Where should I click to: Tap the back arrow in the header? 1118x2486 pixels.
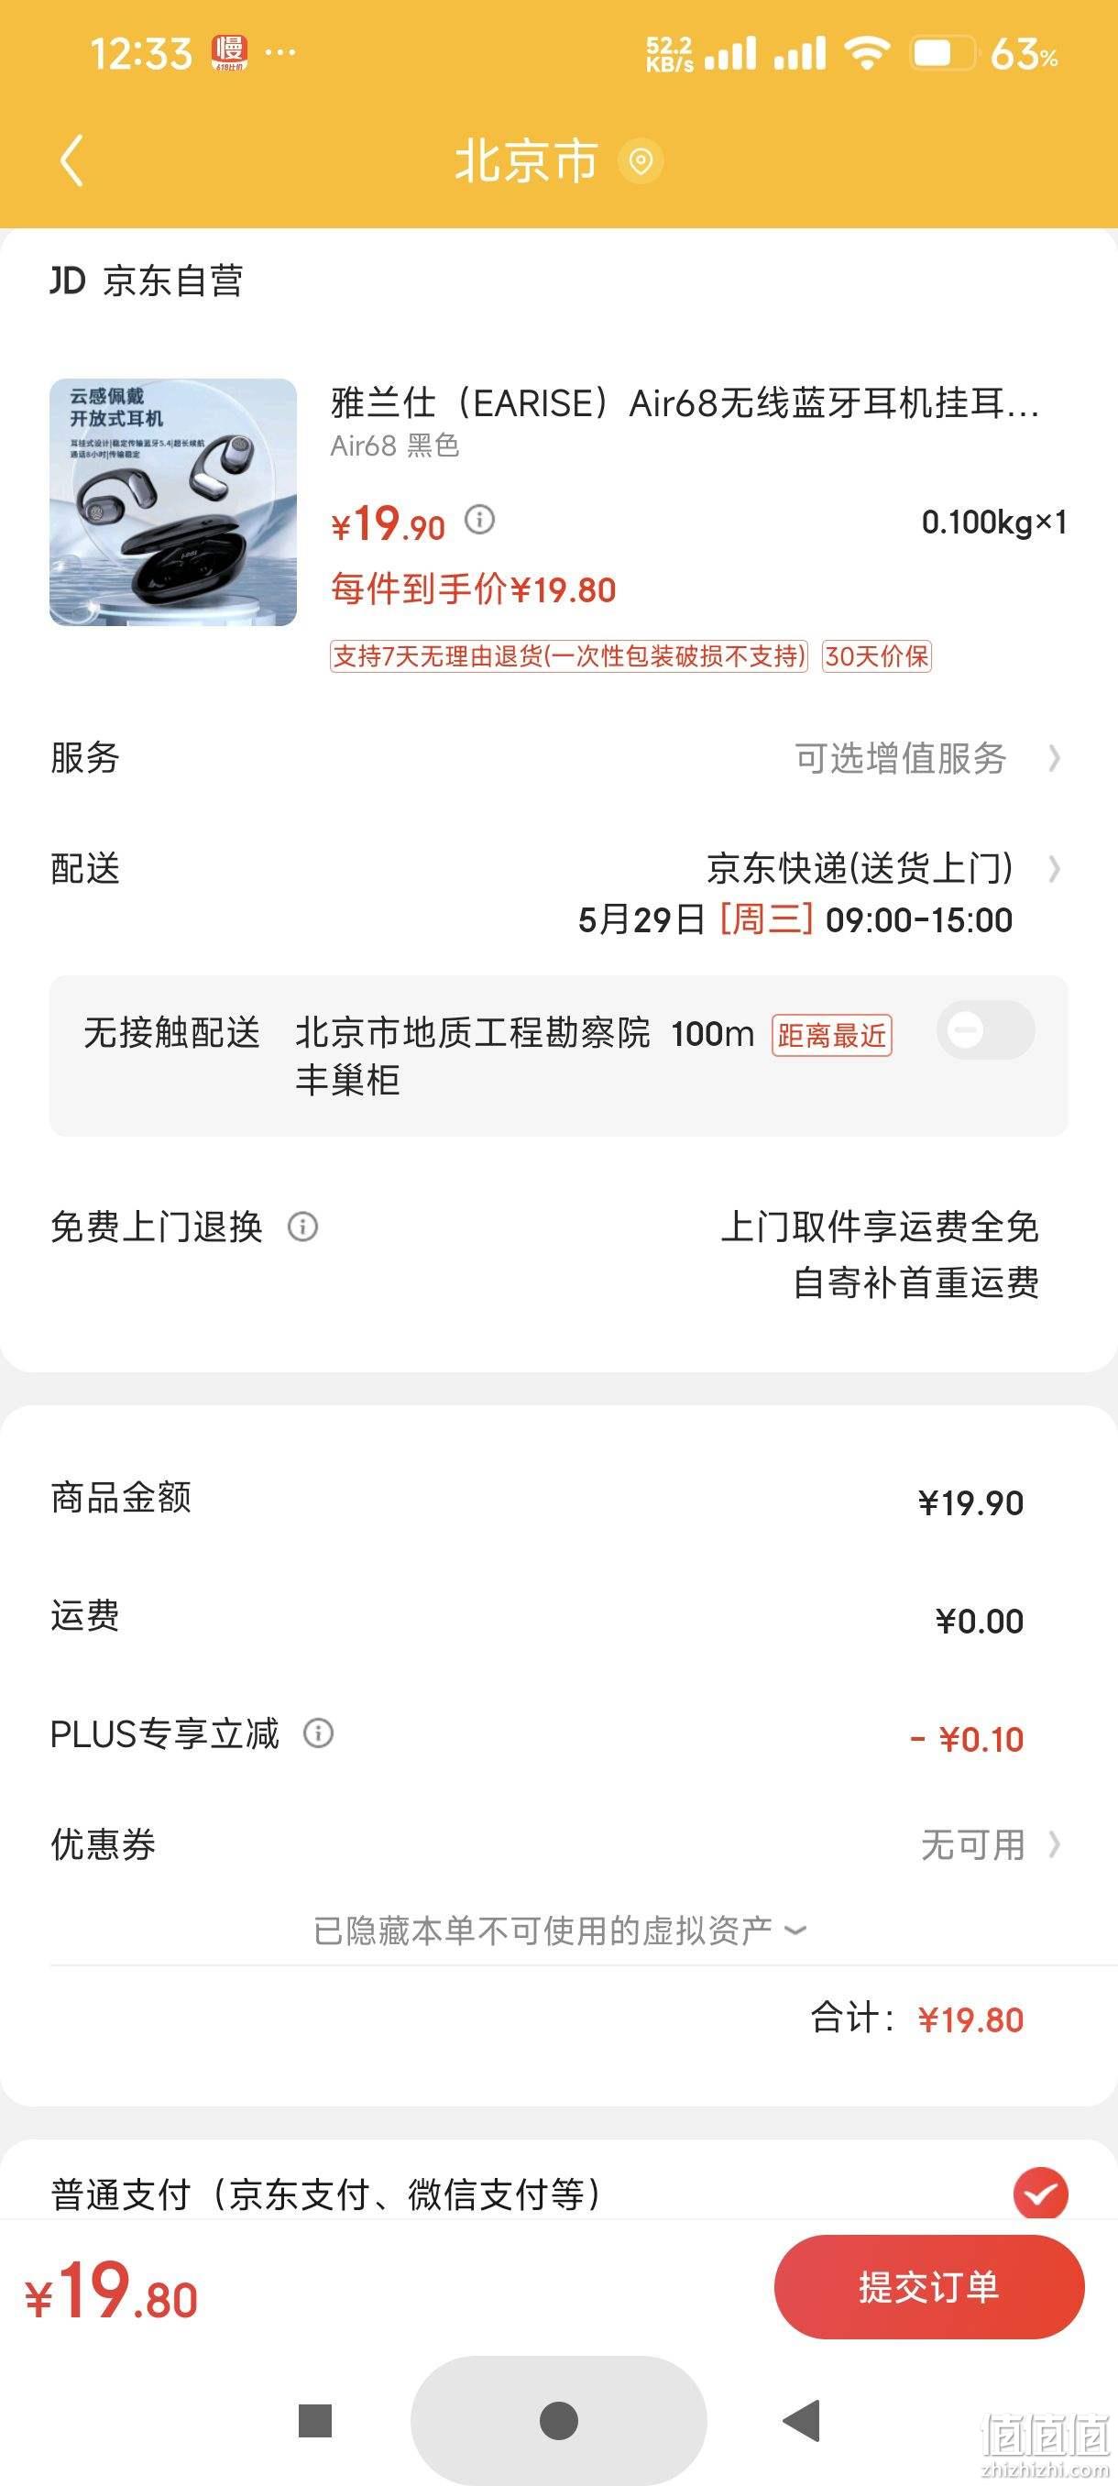72,160
